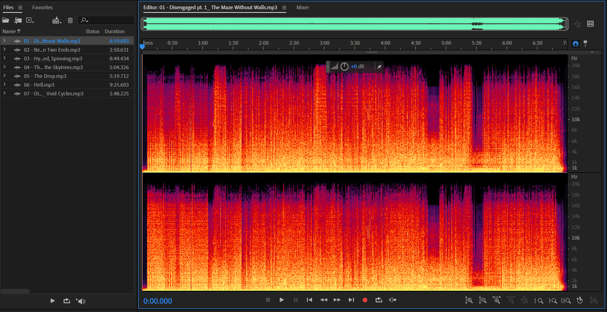Screen dimensions: 607x312
Task: Click Zoom to Selection icon
Action: click(566, 300)
